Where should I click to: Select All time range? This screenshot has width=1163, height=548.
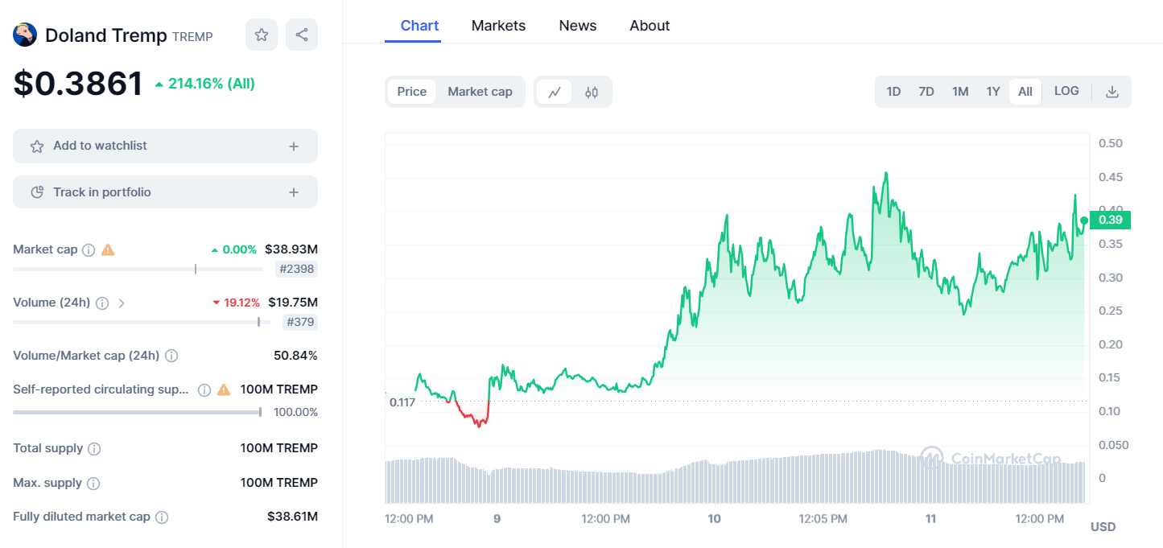click(1025, 92)
